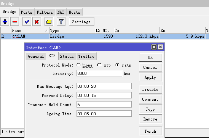Click the Disable button in the dialog
The height and width of the screenshot is (138, 209).
click(150, 89)
